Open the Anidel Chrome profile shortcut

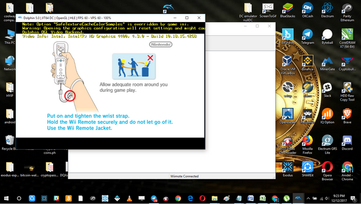347,171
